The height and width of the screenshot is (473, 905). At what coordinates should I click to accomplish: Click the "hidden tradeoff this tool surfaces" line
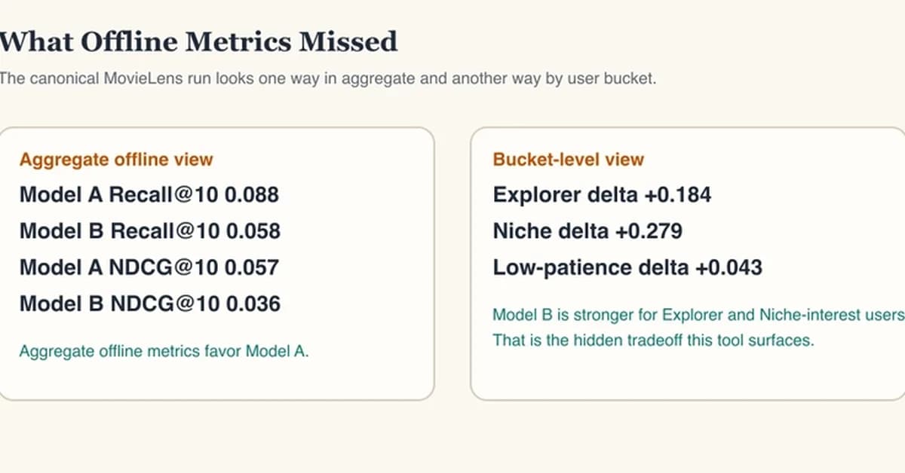point(653,340)
